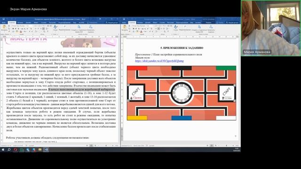
Task: Click Вставить paste button in left Word window
Action: 4,28
